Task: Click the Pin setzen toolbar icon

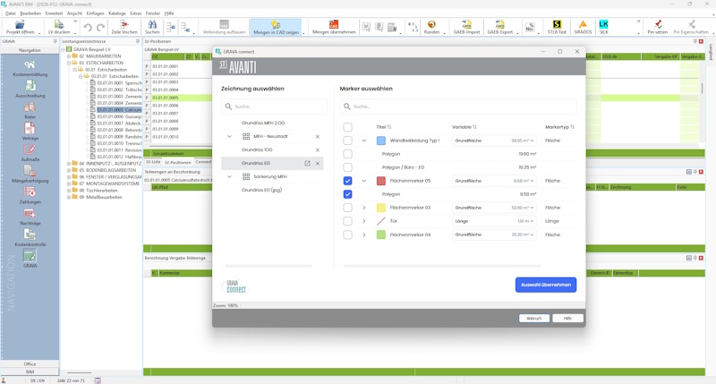Action: pyautogui.click(x=657, y=27)
